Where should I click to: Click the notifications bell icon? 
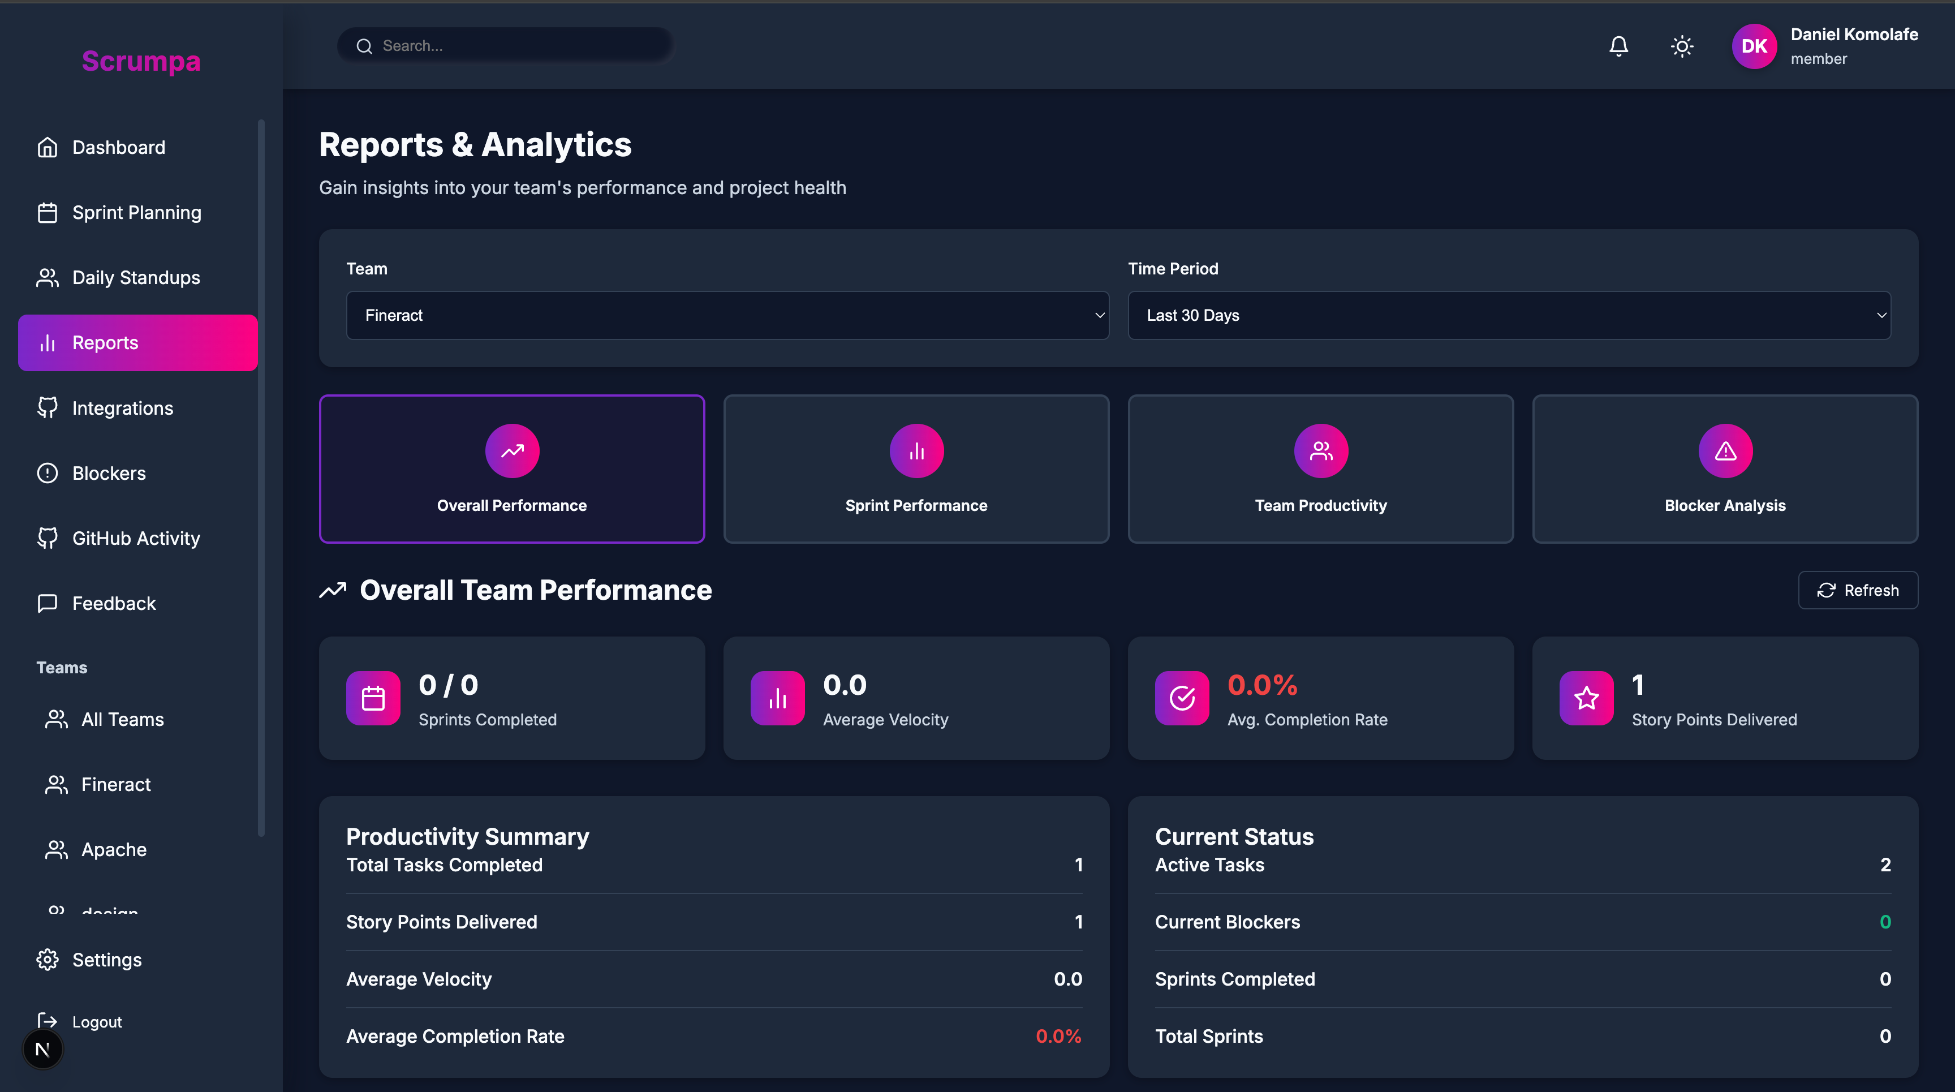pos(1618,46)
